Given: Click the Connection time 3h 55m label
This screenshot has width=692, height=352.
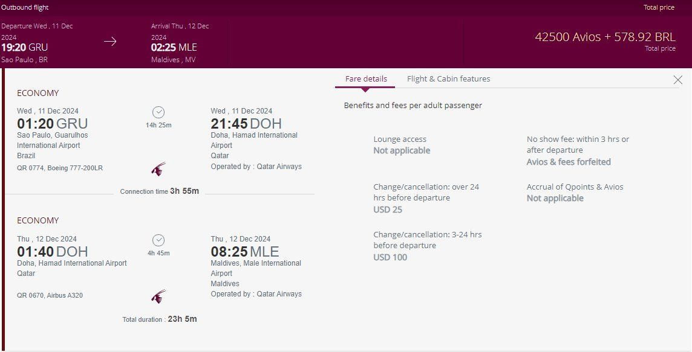Looking at the screenshot, I should pyautogui.click(x=160, y=191).
